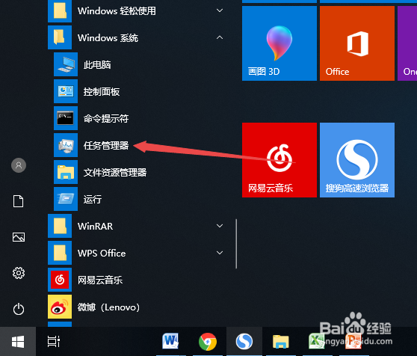The image size is (417, 356).
Task: Click 网易云音乐 label in the app list
Action: click(100, 280)
